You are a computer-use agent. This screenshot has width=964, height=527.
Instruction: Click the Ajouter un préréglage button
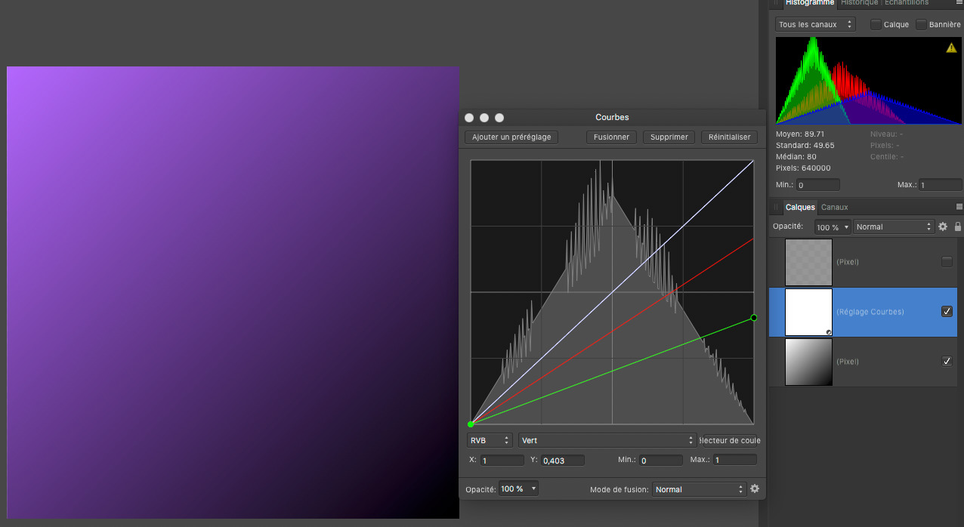511,137
